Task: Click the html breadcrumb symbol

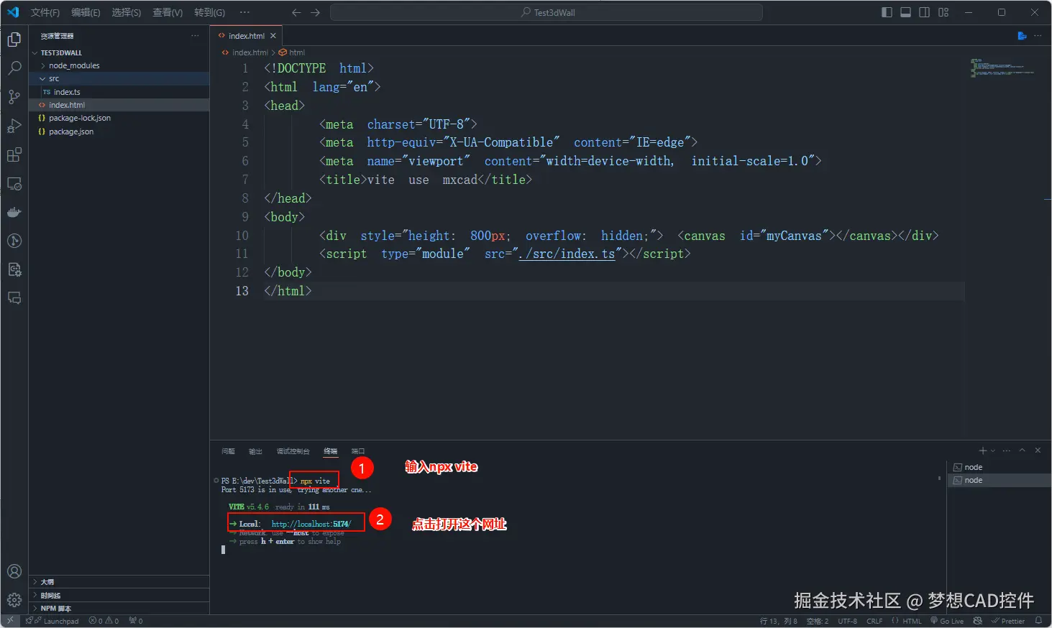Action: point(292,52)
